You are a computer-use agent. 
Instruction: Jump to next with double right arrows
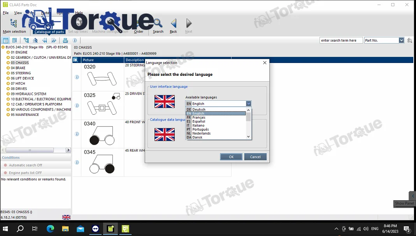54,40
